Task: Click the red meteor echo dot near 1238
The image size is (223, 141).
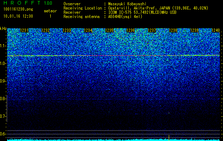Action: 169,113
